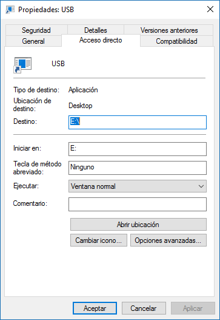Image resolution: width=220 pixels, height=320 pixels.
Task: Open Opciones avanzadas
Action: pos(168,240)
